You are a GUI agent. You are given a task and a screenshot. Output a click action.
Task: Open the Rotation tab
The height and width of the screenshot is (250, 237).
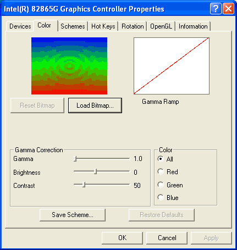point(133,26)
